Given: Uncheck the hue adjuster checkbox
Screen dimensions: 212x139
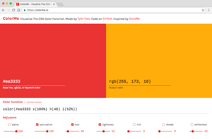Looking at the screenshot, I should (x=72, y=124).
